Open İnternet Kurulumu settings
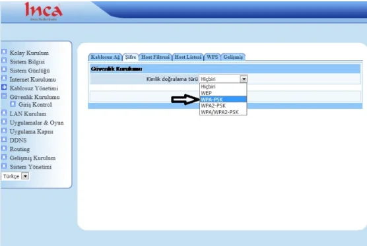This screenshot has height=246, width=367. pos(33,80)
